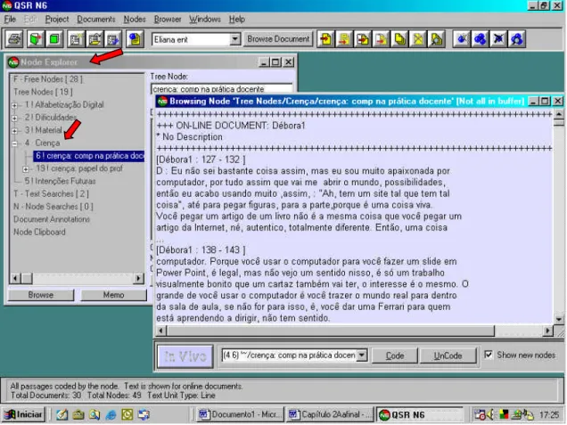Click the crossed-out yellow document toolbar icon

pyautogui.click(x=418, y=38)
